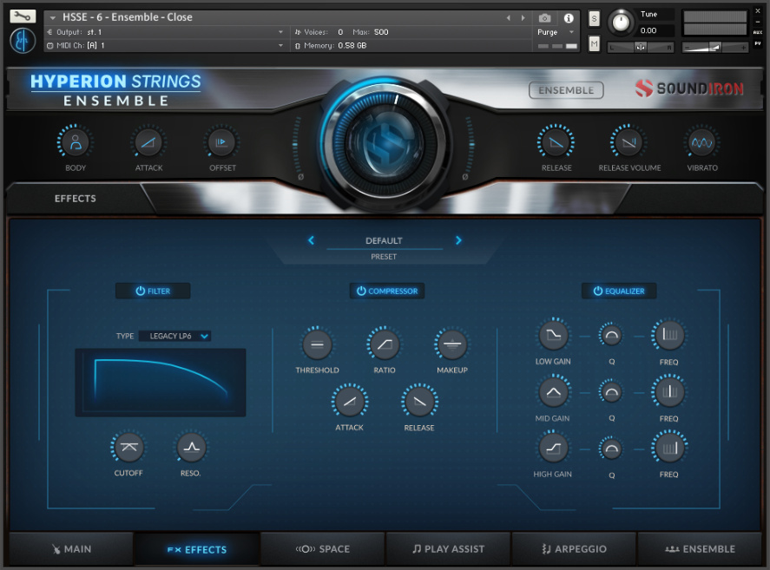Toggle the AUX button at top right
Screen dimensions: 770x570
click(758, 32)
